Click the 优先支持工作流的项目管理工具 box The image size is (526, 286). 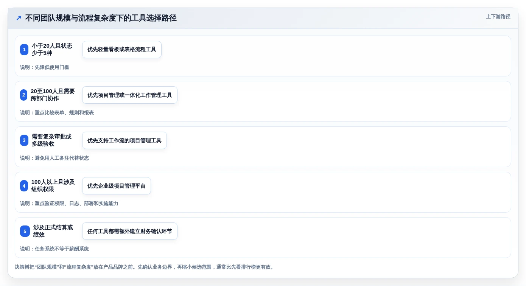pos(124,140)
